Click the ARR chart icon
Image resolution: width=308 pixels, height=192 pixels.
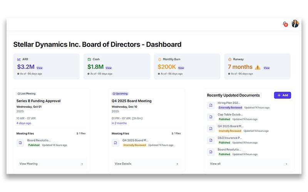coord(19,60)
